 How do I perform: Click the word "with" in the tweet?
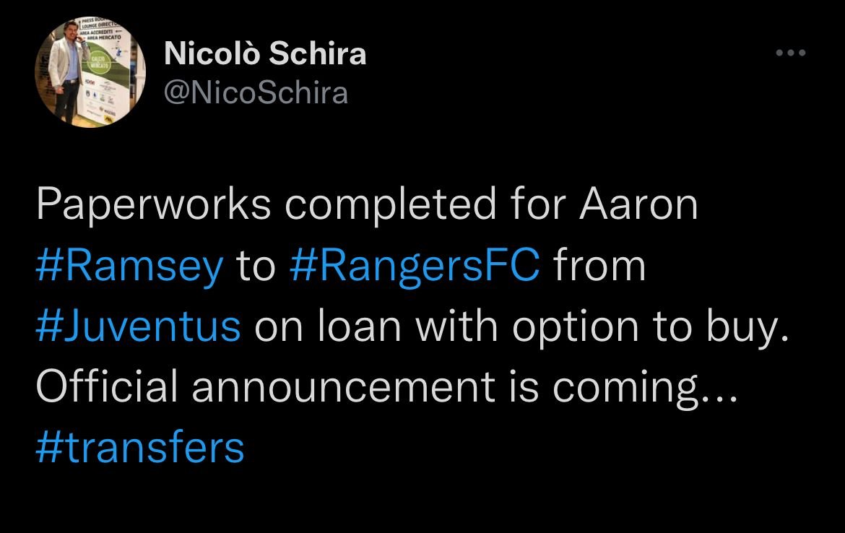coord(461,326)
